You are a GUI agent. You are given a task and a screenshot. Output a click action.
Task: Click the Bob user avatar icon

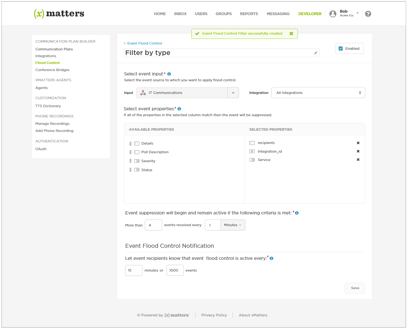coord(333,14)
